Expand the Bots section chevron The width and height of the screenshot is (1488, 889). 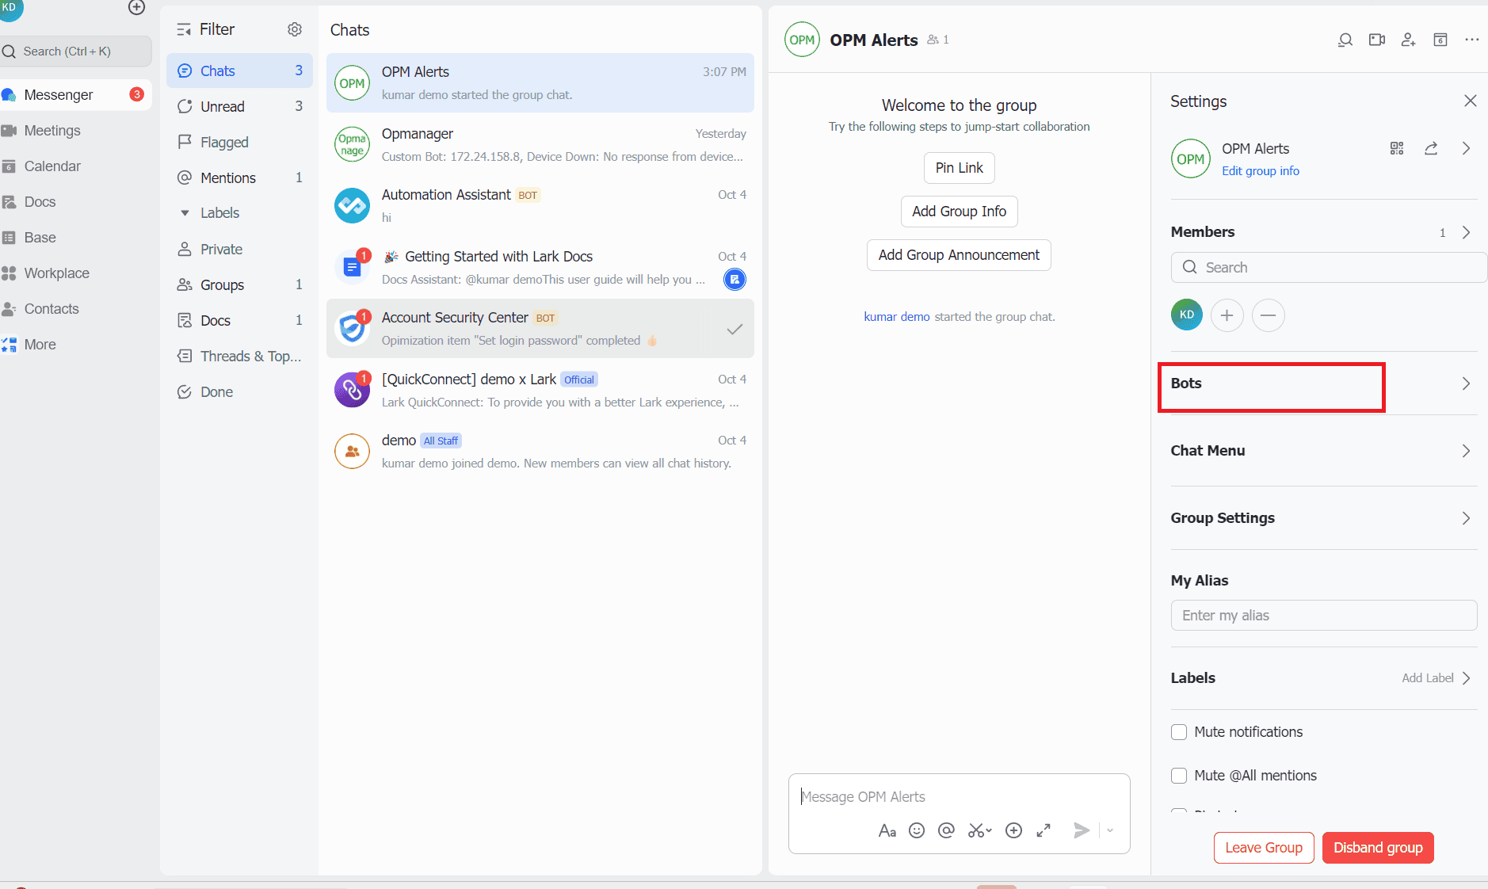1467,383
